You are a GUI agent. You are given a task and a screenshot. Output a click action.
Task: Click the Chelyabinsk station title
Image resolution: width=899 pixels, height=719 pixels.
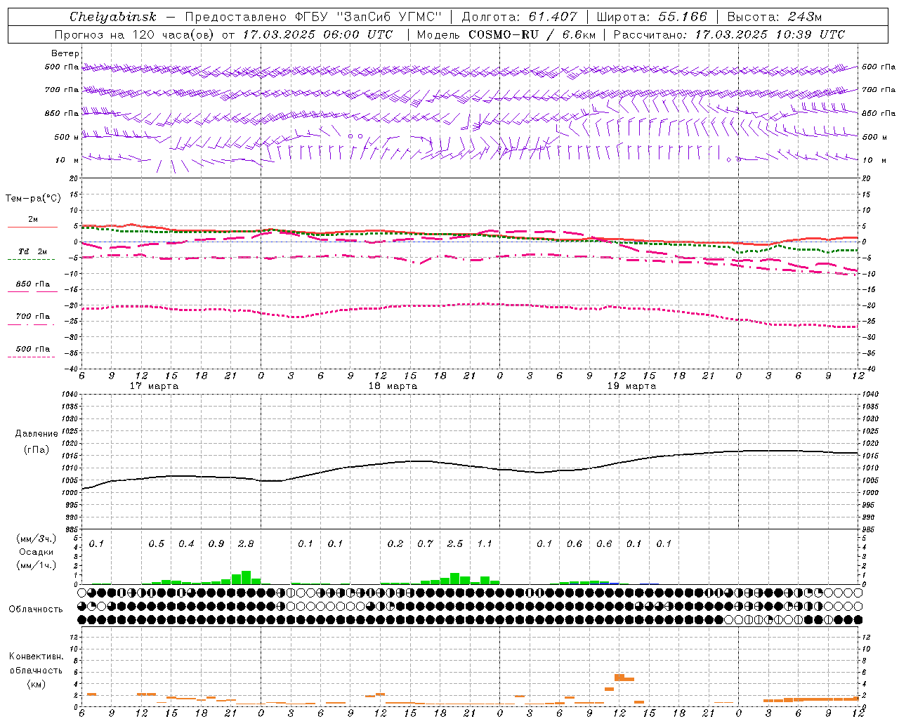112,17
